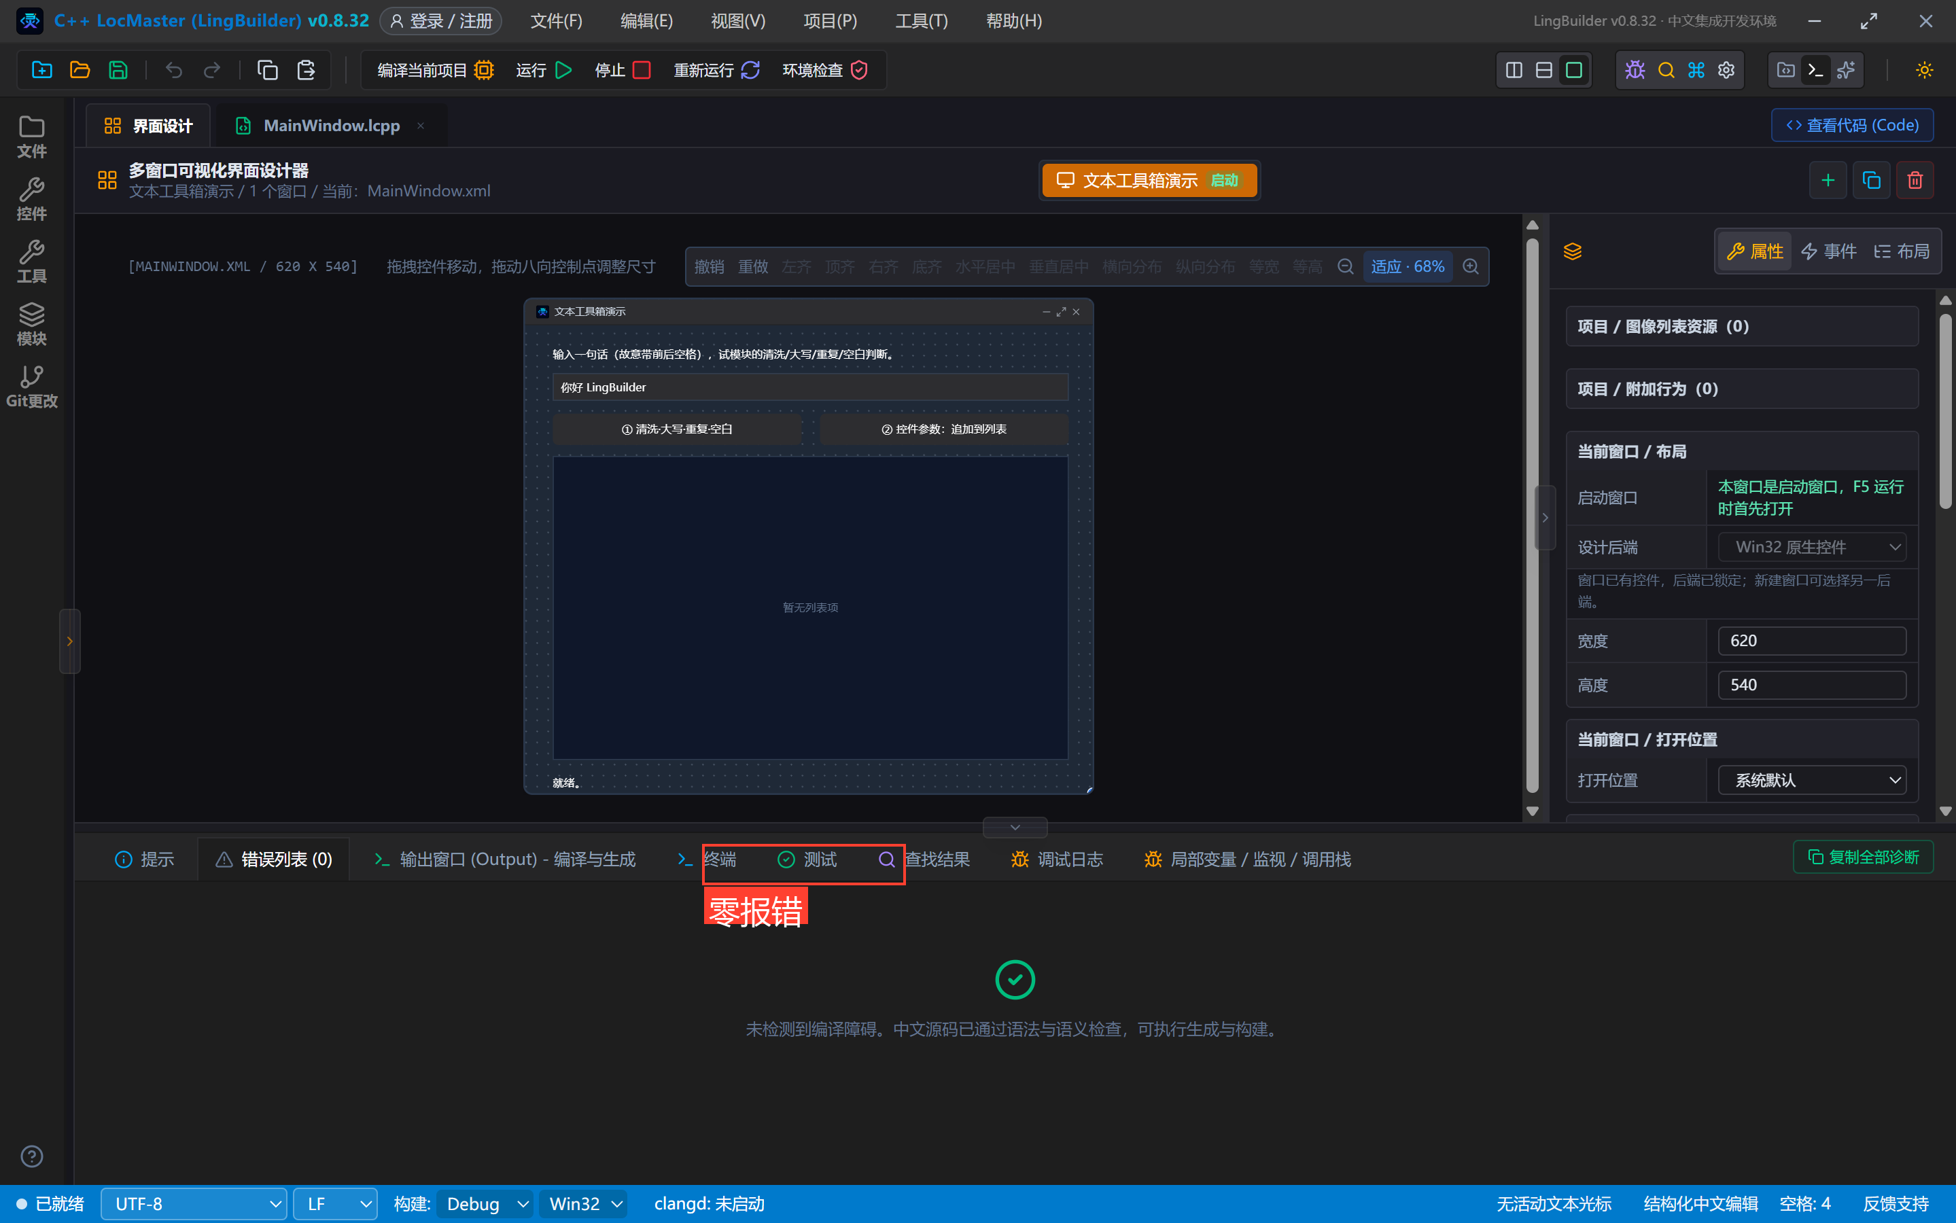1956x1223 pixels.
Task: Click the green save icon
Action: tap(118, 69)
